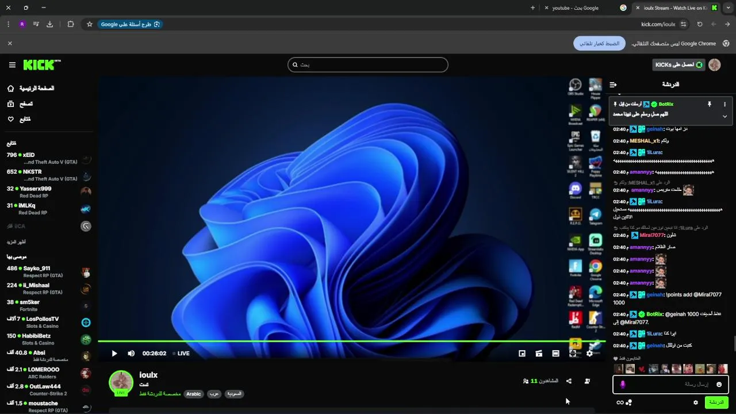Jump to LIVE in player
The height and width of the screenshot is (414, 736).
(181, 354)
